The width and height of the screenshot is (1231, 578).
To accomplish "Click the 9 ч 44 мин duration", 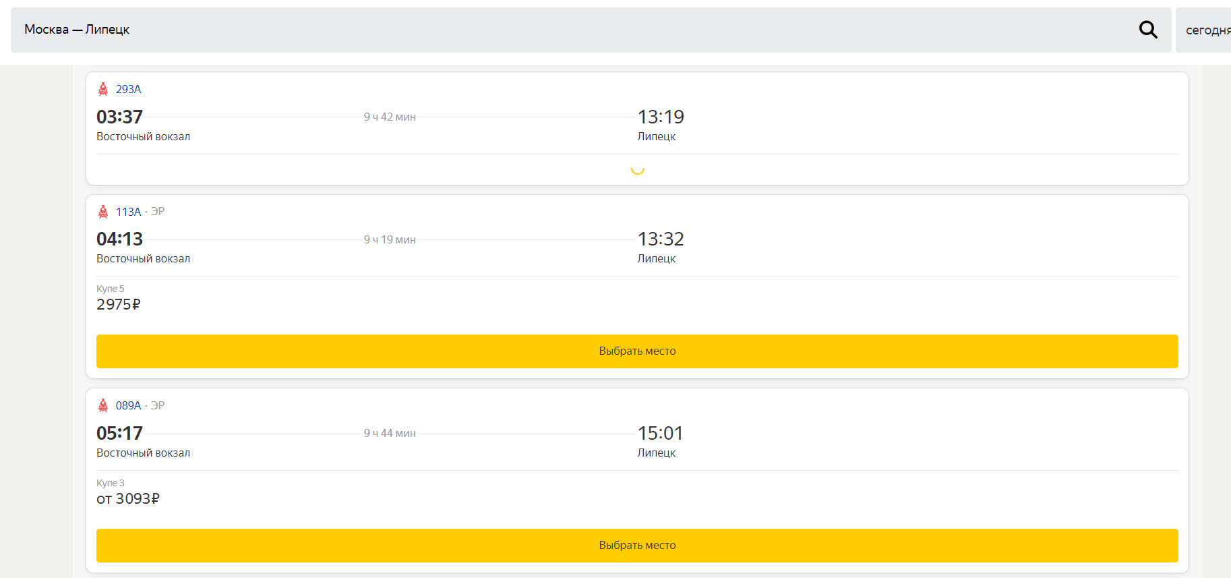I will point(390,433).
